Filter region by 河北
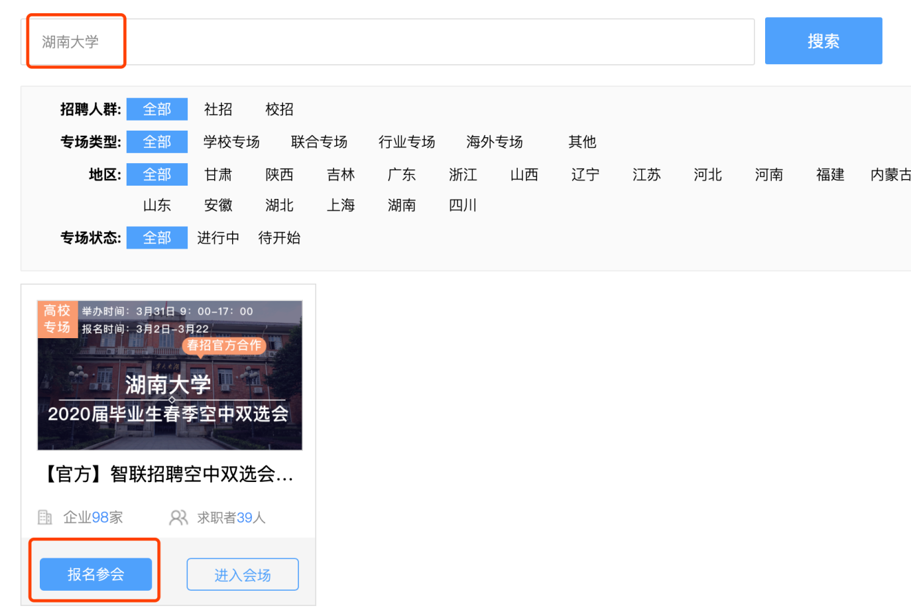Image resolution: width=911 pixels, height=608 pixels. point(707,174)
